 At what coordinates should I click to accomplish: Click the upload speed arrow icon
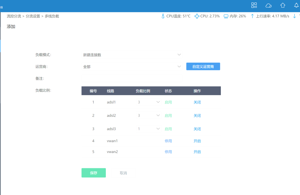pos(252,16)
